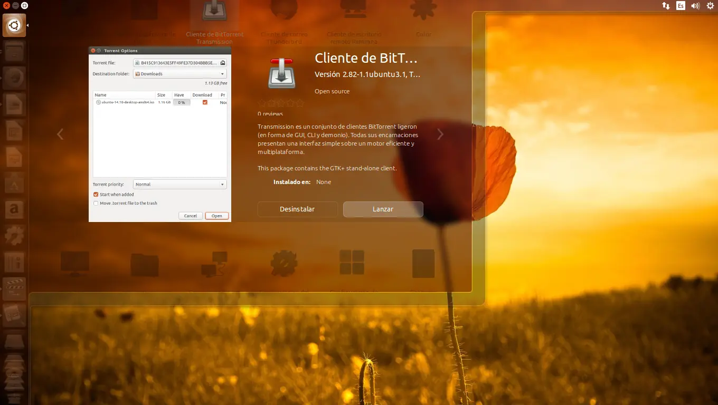Image resolution: width=718 pixels, height=405 pixels.
Task: Click the Instalado en: None text
Action: click(x=302, y=182)
